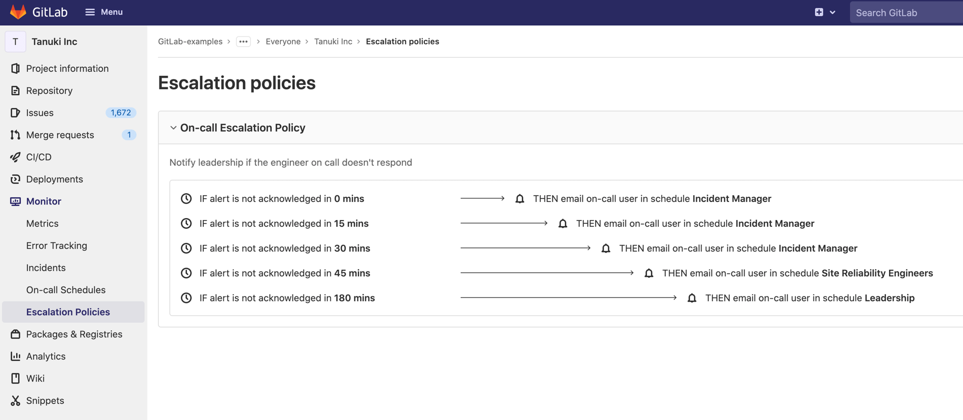Viewport: 963px width, 420px height.
Task: Open the Incidents submenu item
Action: click(46, 268)
